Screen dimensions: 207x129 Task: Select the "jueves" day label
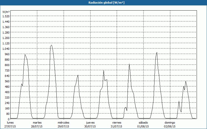coord(90,122)
